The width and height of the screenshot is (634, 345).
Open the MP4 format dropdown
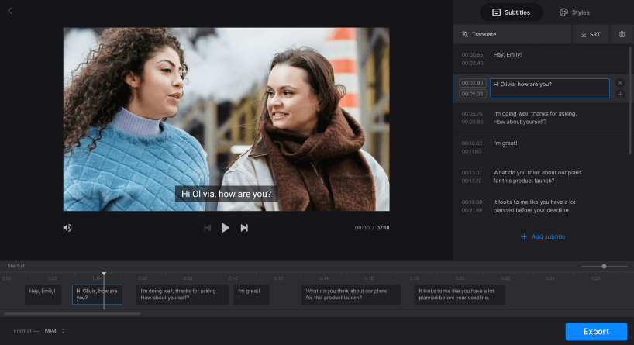tap(54, 331)
